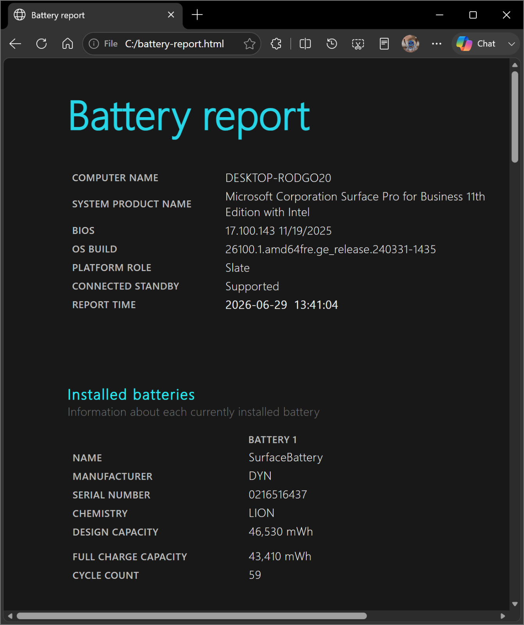
Task: Open Settings and more menu
Action: 436,44
